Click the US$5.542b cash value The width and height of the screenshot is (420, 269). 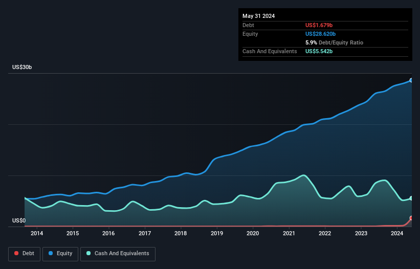point(319,51)
